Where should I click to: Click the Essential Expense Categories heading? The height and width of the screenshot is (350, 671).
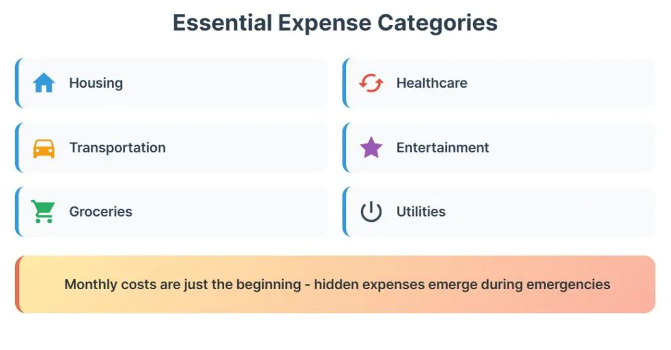[335, 23]
